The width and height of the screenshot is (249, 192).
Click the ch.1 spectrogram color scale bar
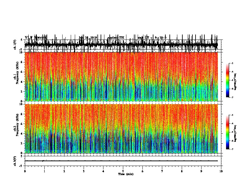(227, 80)
